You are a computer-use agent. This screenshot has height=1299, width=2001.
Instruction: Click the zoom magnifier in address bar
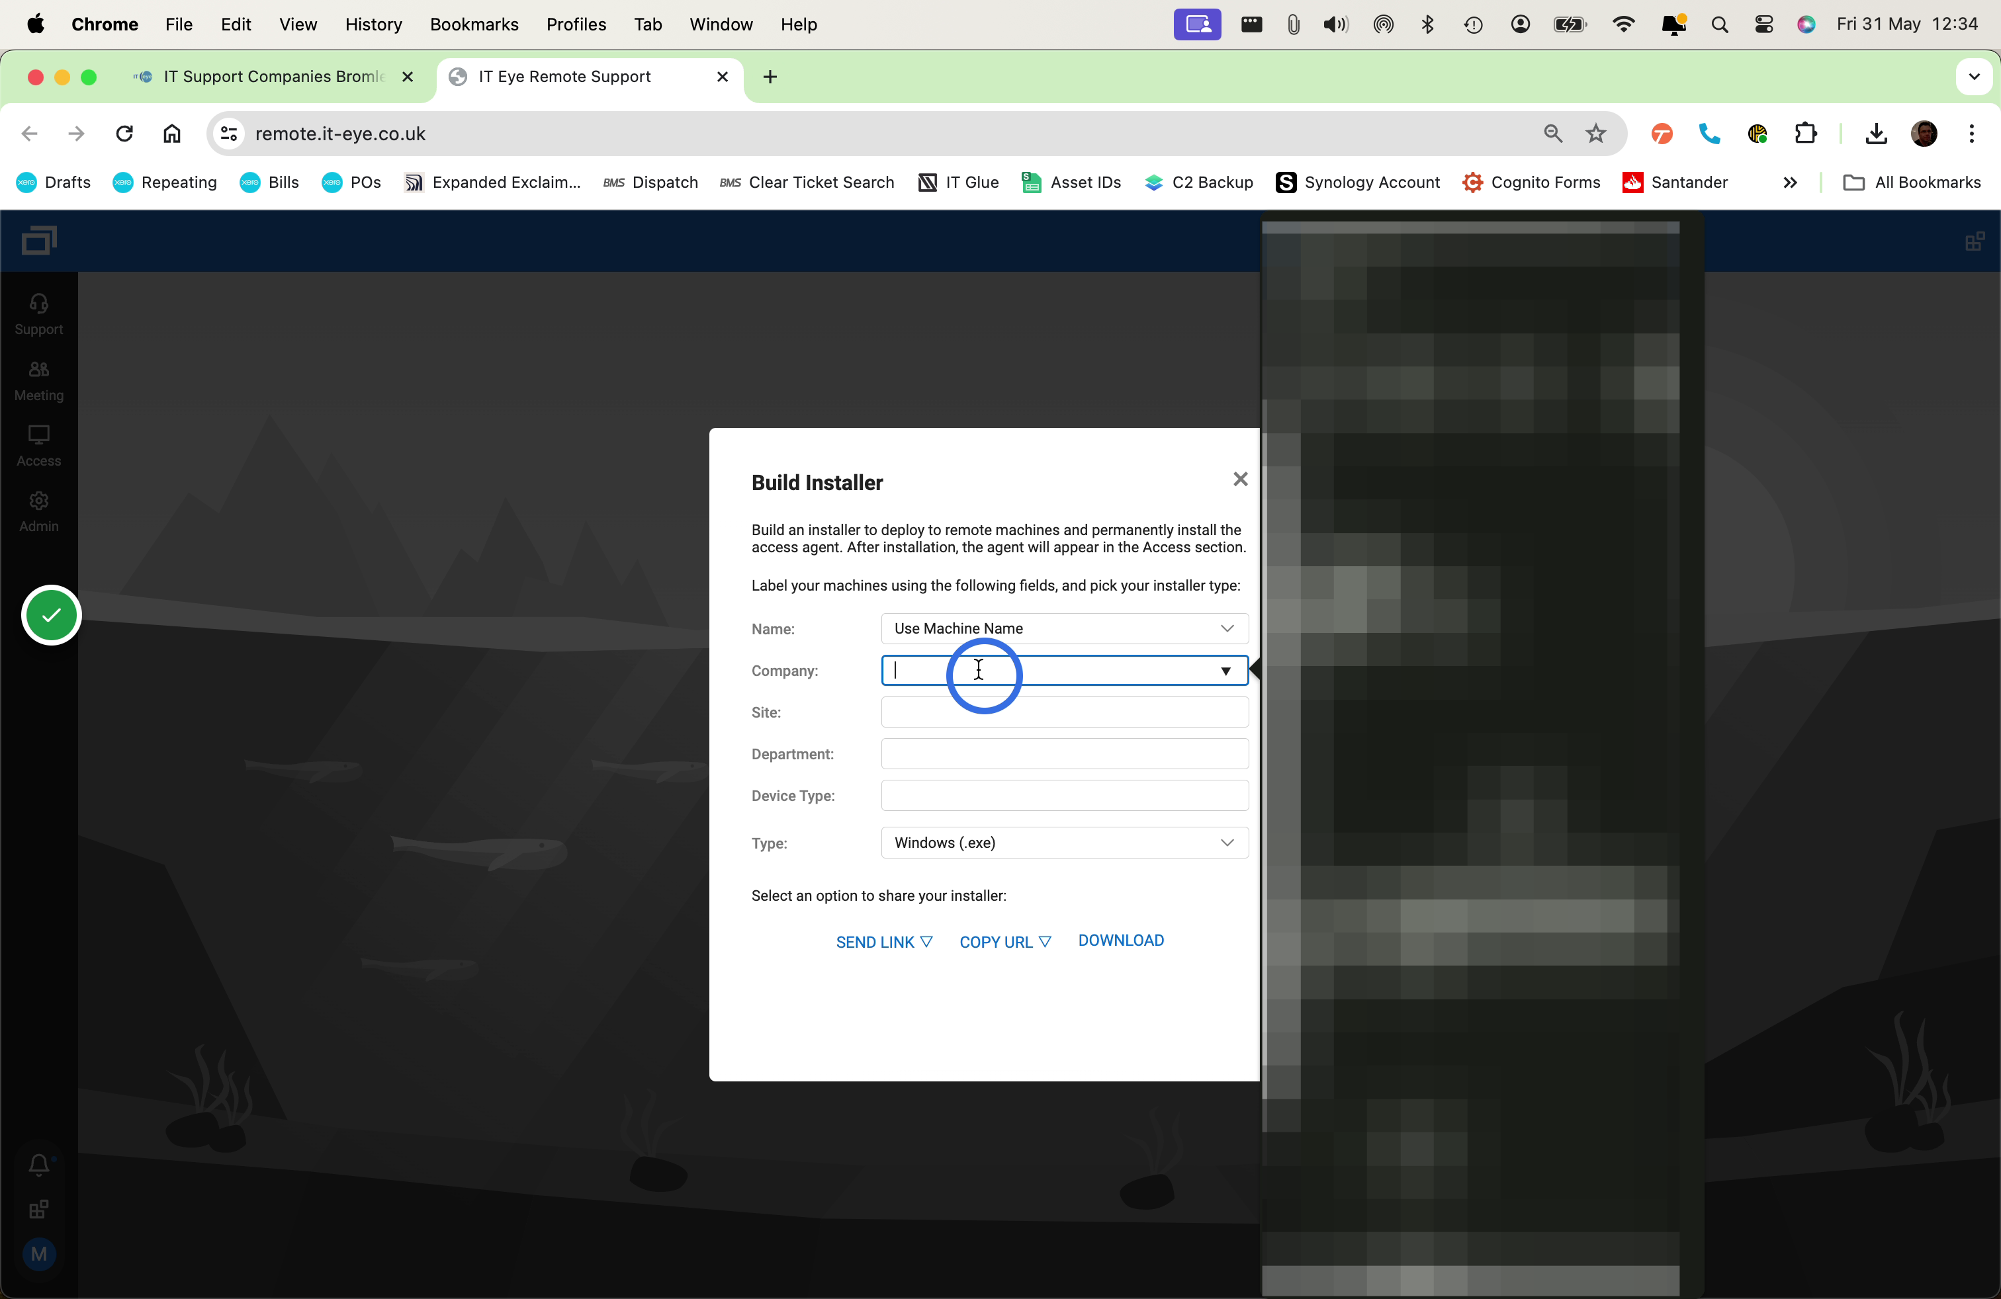click(1553, 134)
